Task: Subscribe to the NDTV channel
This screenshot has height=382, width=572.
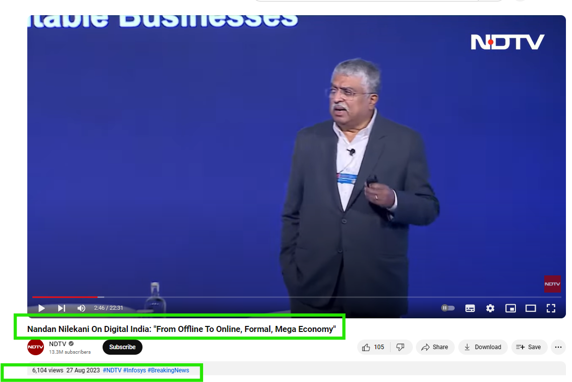Action: click(x=122, y=347)
